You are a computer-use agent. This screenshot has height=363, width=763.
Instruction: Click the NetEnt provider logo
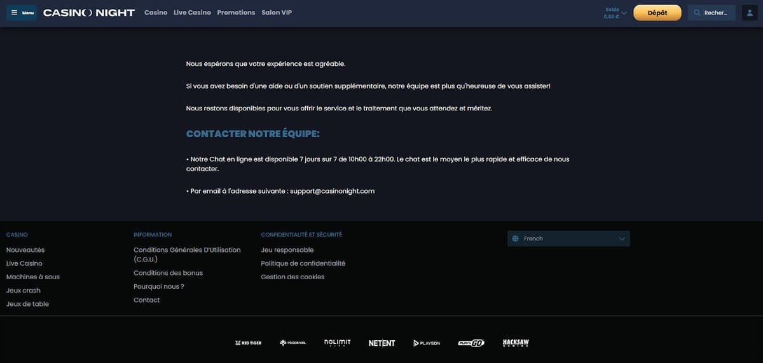pos(381,343)
